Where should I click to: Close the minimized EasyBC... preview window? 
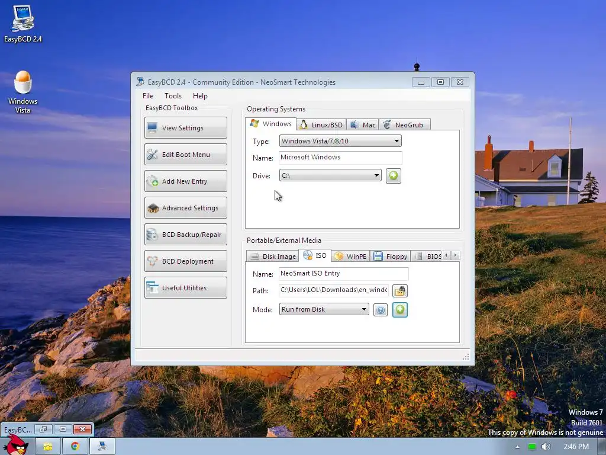(82, 429)
